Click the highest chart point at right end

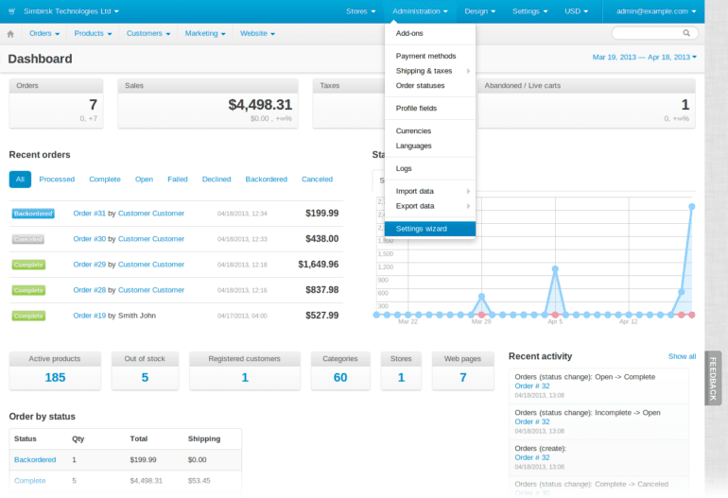pos(692,207)
